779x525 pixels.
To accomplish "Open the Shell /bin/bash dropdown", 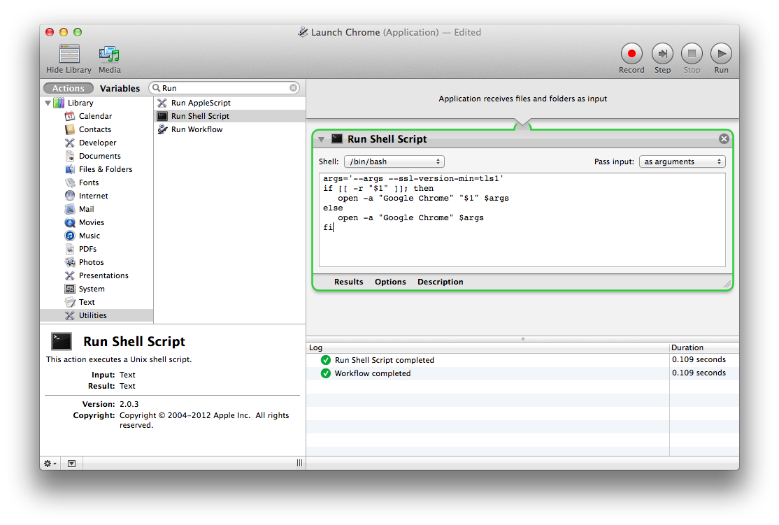I will click(x=394, y=161).
